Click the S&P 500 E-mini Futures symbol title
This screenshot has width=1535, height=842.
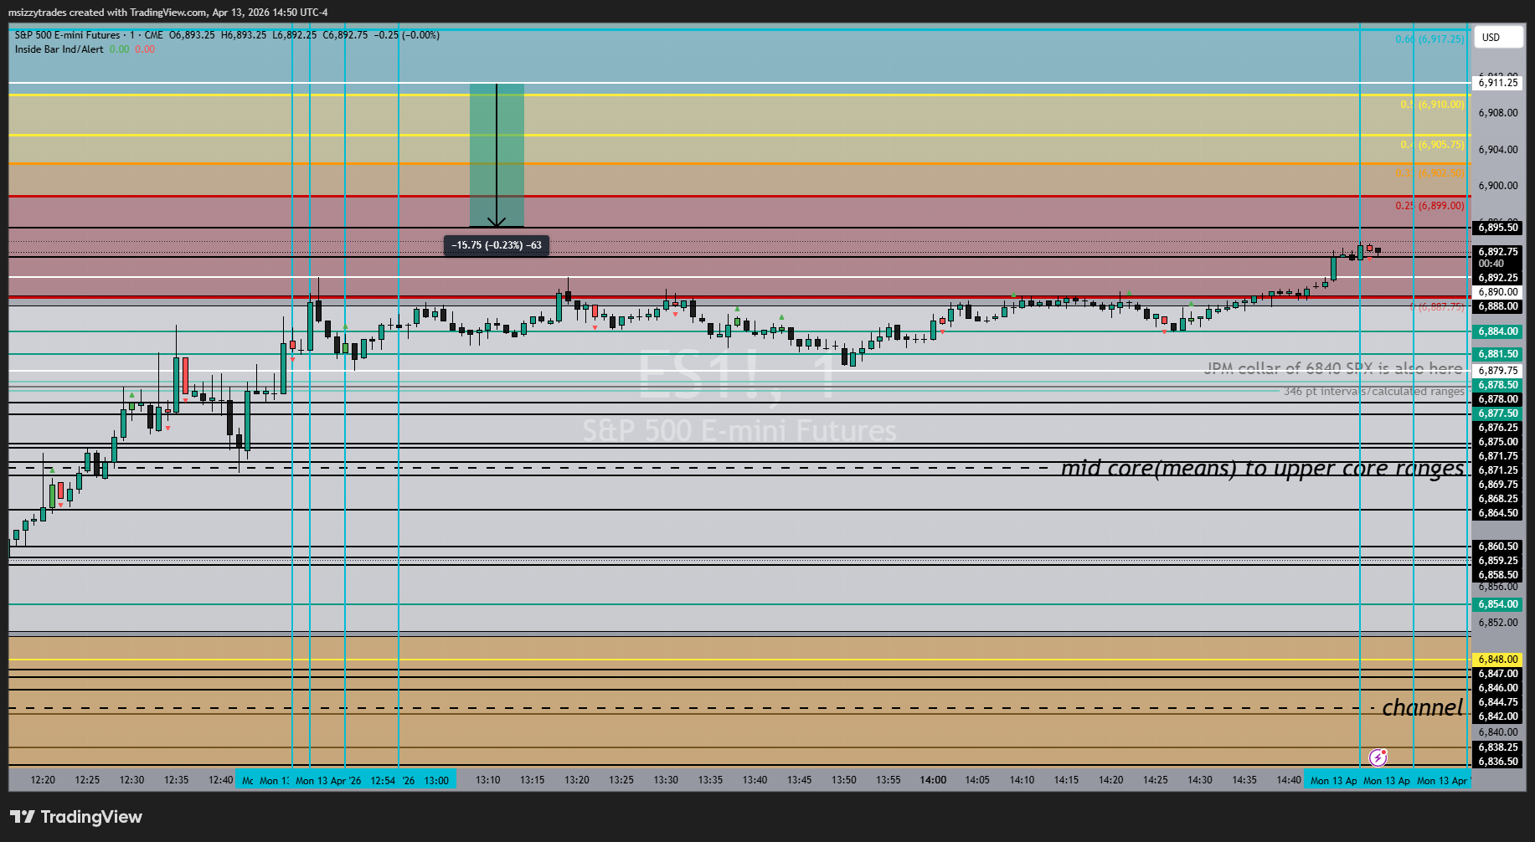pyautogui.click(x=68, y=35)
